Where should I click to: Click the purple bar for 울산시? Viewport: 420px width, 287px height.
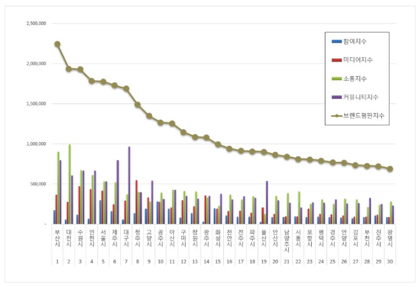tap(267, 203)
